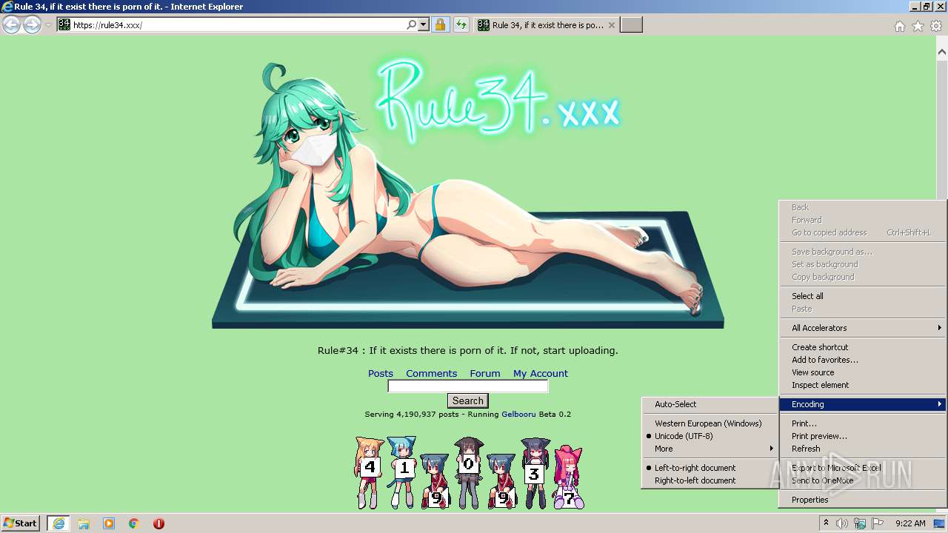Click the scrollbar up arrow
948x533 pixels.
[x=942, y=52]
